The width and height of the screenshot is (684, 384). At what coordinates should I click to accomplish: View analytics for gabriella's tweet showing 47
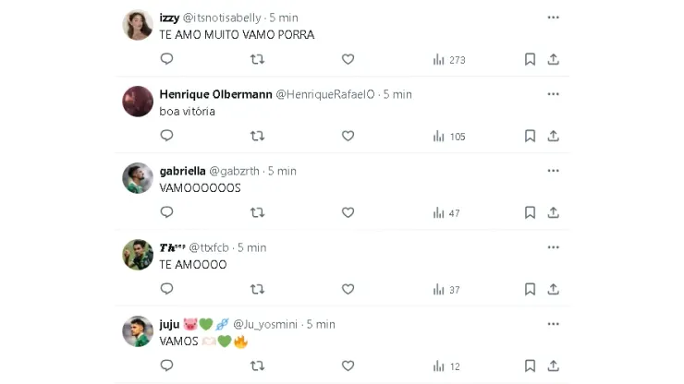446,212
